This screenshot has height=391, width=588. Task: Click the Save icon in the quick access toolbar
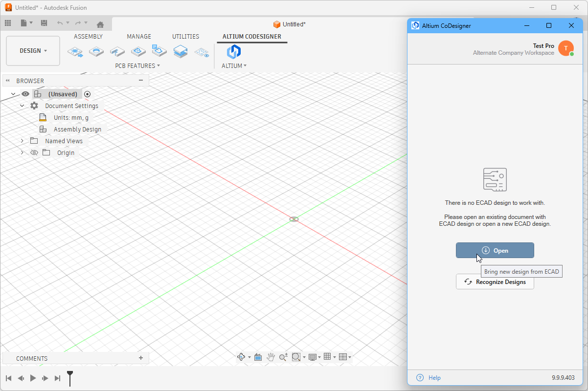pyautogui.click(x=44, y=22)
